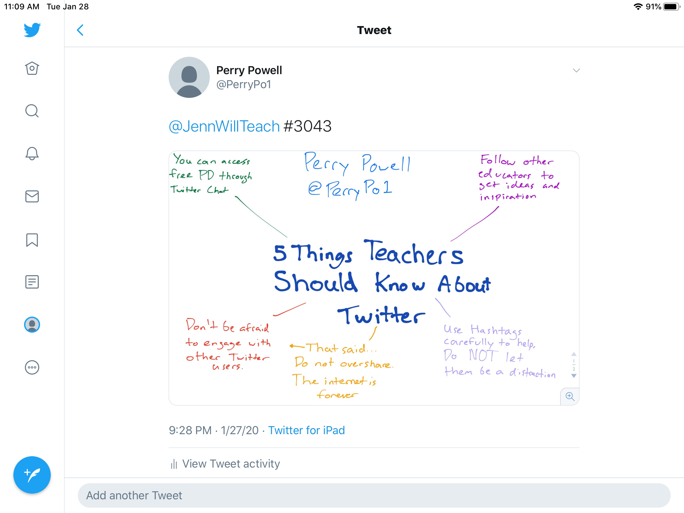Expand the tweet options chevron menu
Image resolution: width=684 pixels, height=513 pixels.
(x=576, y=70)
